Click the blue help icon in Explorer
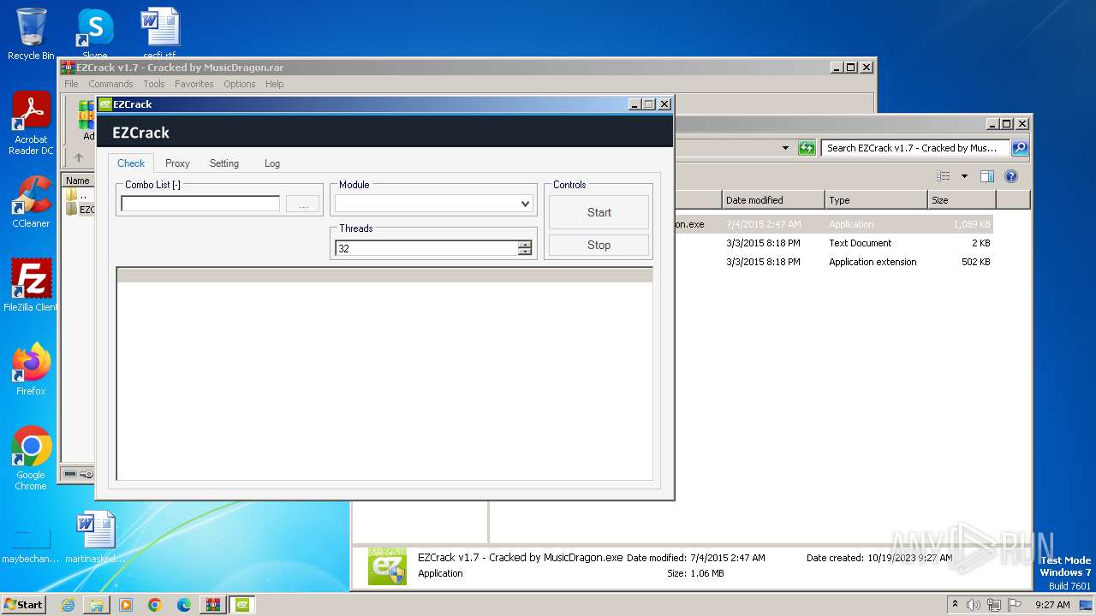This screenshot has width=1096, height=616. 1010,176
